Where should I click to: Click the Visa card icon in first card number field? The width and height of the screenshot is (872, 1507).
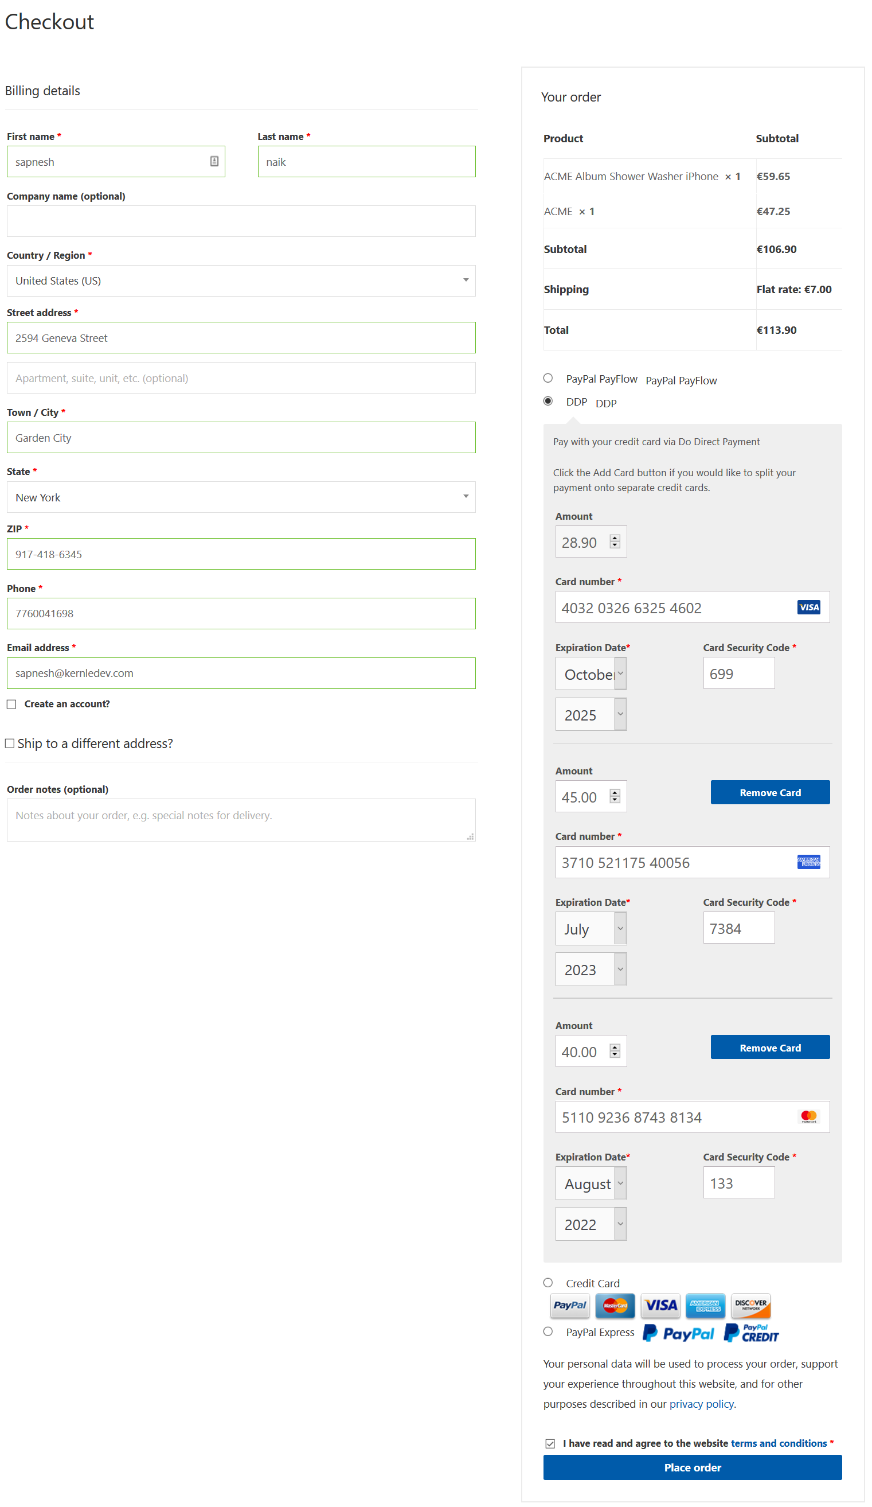tap(808, 608)
